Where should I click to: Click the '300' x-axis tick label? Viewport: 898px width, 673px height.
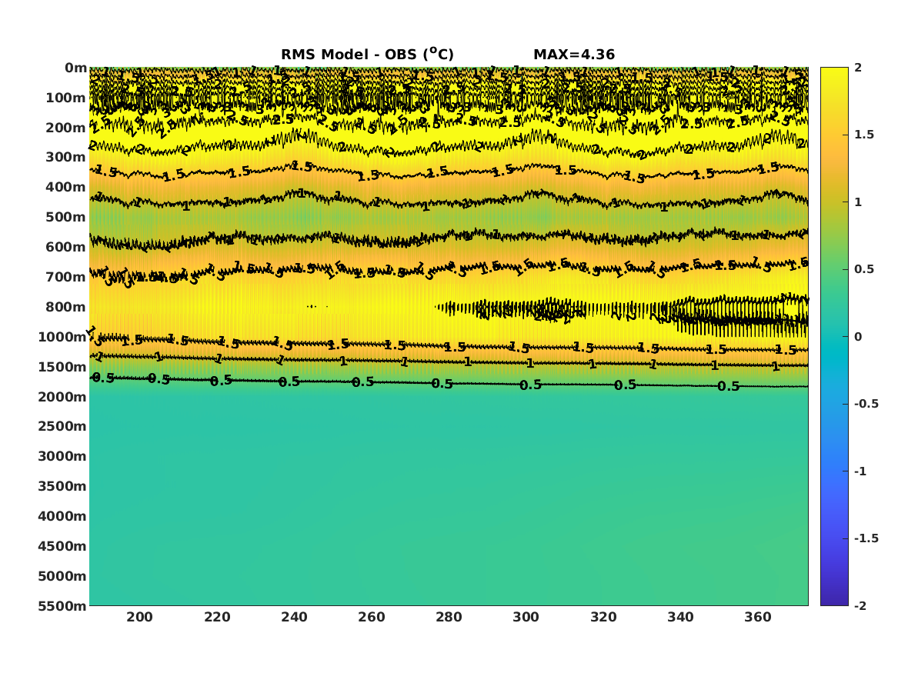526,617
